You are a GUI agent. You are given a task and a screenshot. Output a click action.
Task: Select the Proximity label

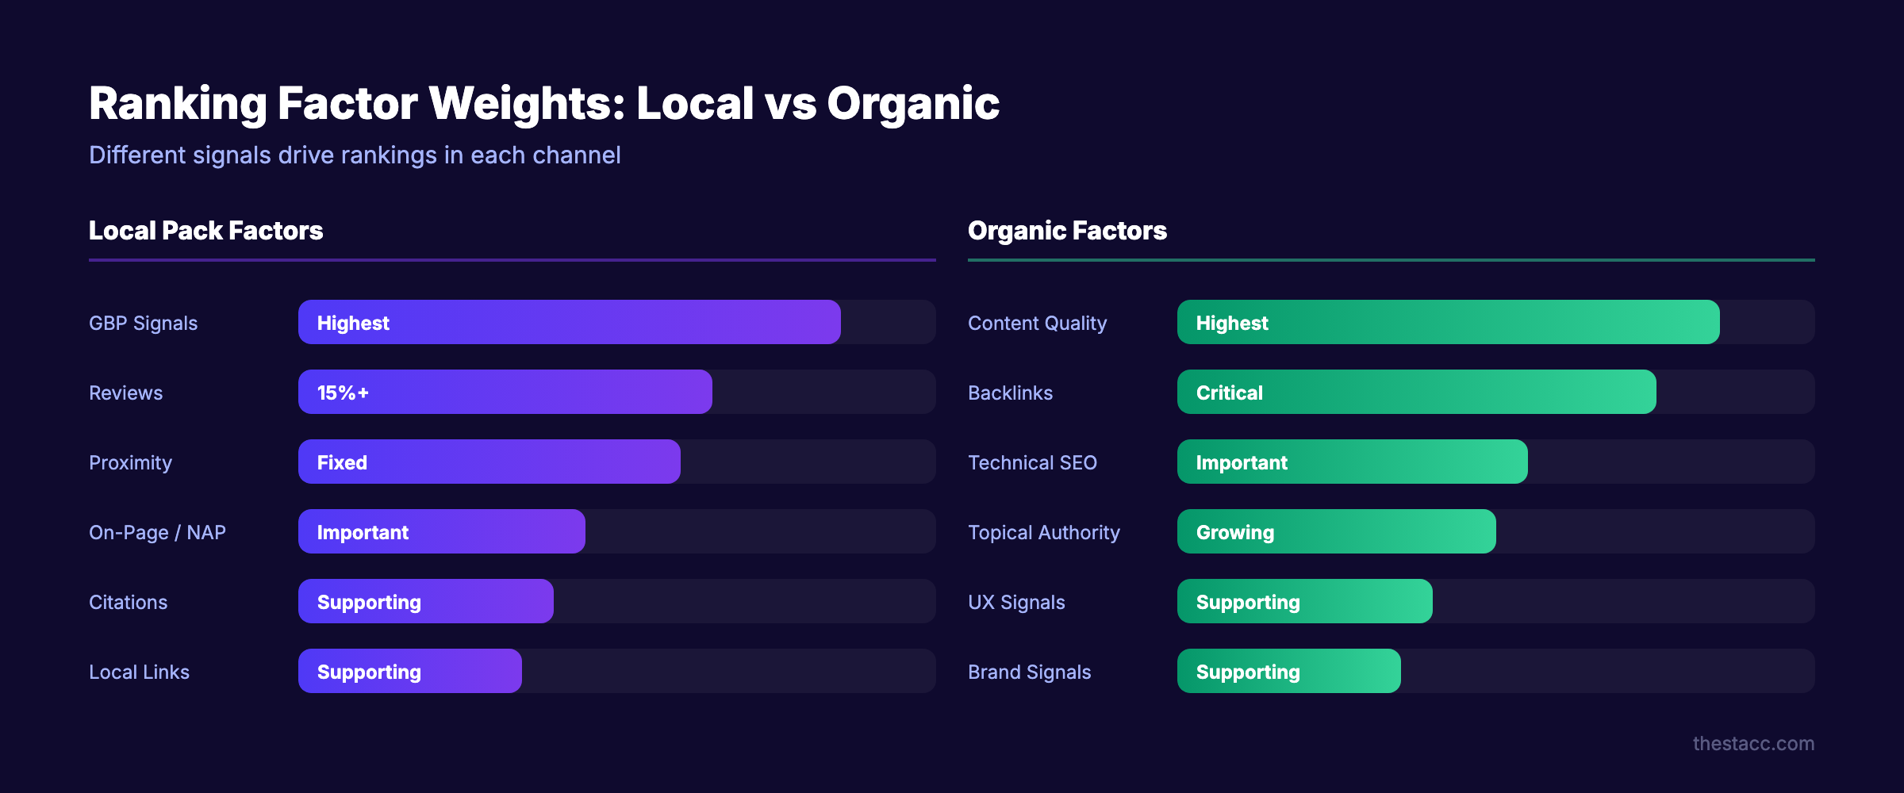point(130,462)
